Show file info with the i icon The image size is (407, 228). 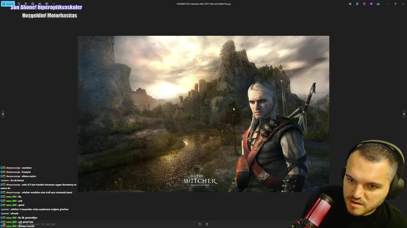point(20,224)
